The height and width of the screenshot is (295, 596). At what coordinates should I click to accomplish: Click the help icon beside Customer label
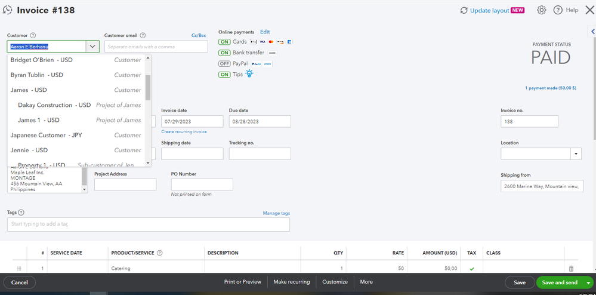point(33,35)
